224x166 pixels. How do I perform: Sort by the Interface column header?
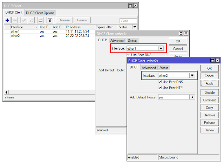coord(25,27)
